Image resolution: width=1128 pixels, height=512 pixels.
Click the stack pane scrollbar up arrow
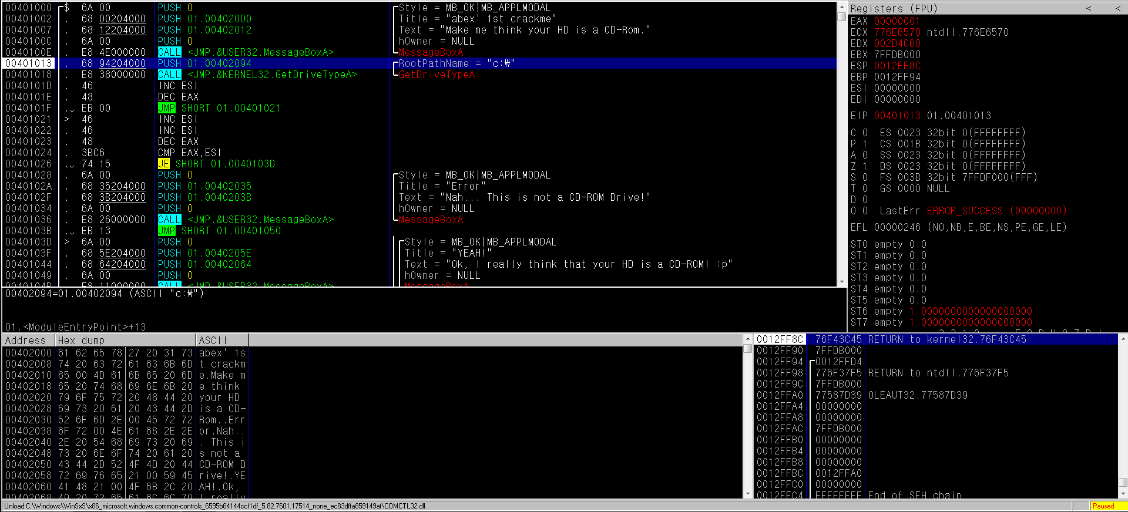(1123, 339)
